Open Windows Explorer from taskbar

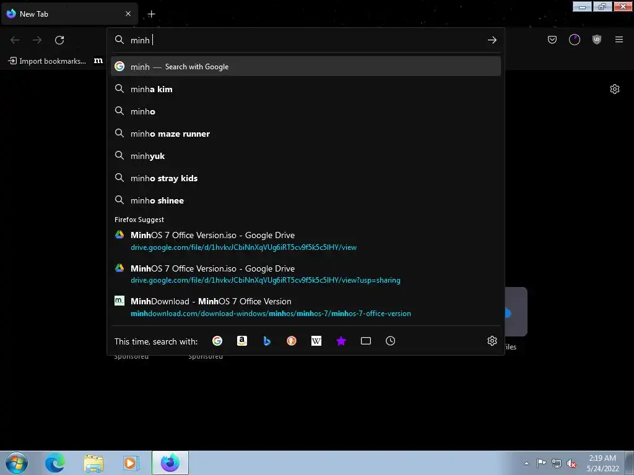93,463
